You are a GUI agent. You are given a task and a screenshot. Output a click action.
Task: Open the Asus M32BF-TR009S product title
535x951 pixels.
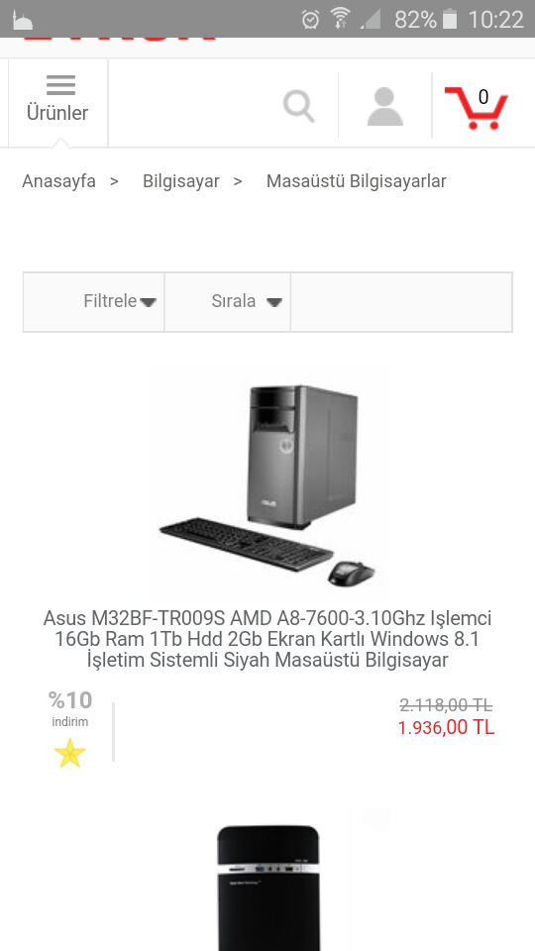click(267, 639)
